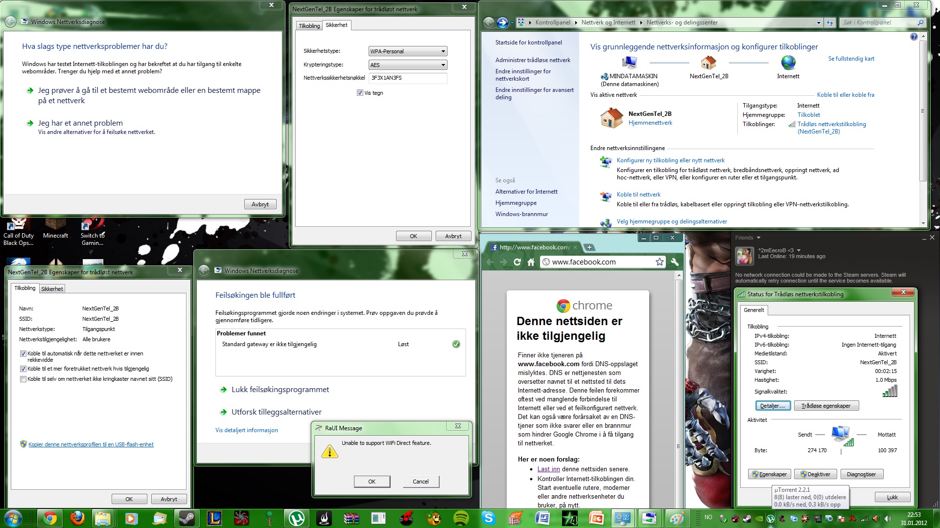The height and width of the screenshot is (528, 940).
Task: Expand the Steam Friends dropdown
Action: pyautogui.click(x=758, y=238)
